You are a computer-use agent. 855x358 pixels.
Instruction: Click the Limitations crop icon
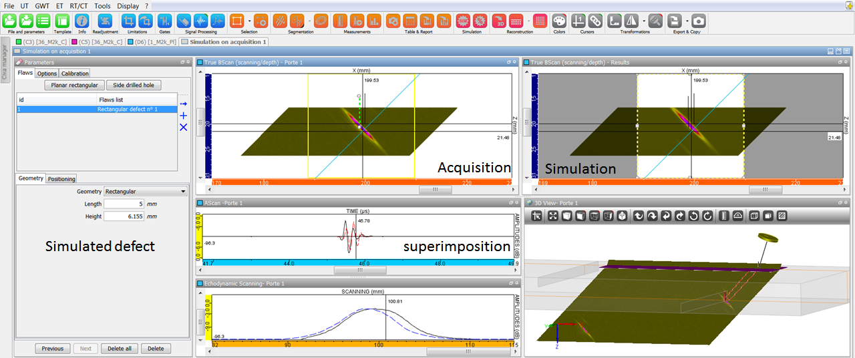coord(130,21)
